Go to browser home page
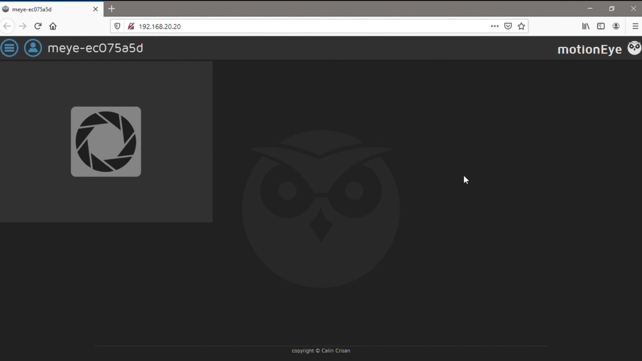642x361 pixels. click(x=53, y=26)
